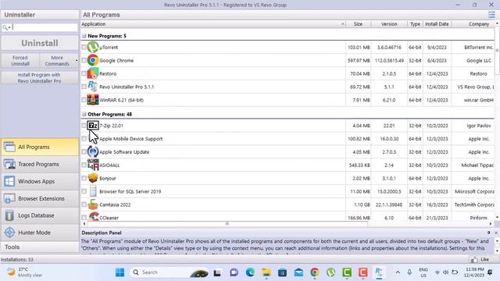Check the Apple Software Update checkbox

tap(84, 151)
